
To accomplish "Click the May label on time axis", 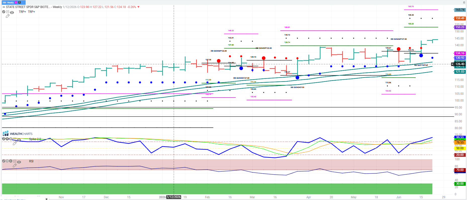I will tap(354, 197).
